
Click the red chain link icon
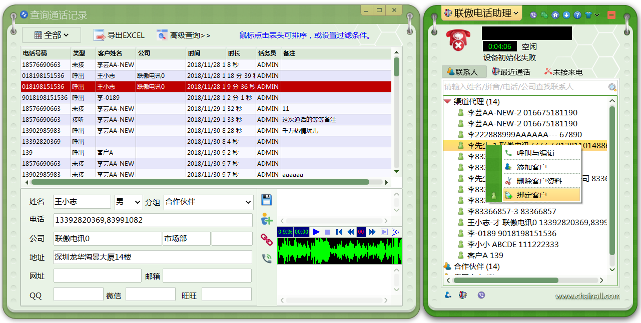click(x=267, y=239)
